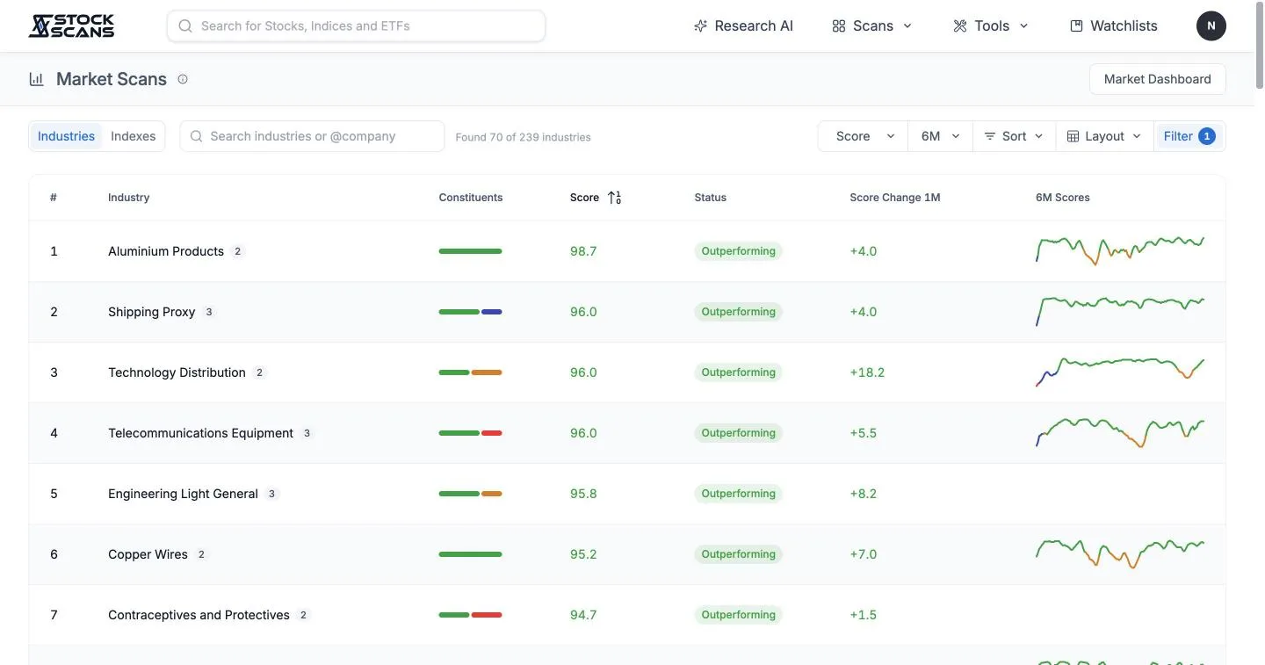1265x665 pixels.
Task: Click the Scans grid icon
Action: 839,26
